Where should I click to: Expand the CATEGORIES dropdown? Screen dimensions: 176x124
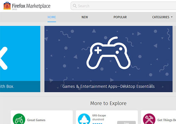pos(162,17)
